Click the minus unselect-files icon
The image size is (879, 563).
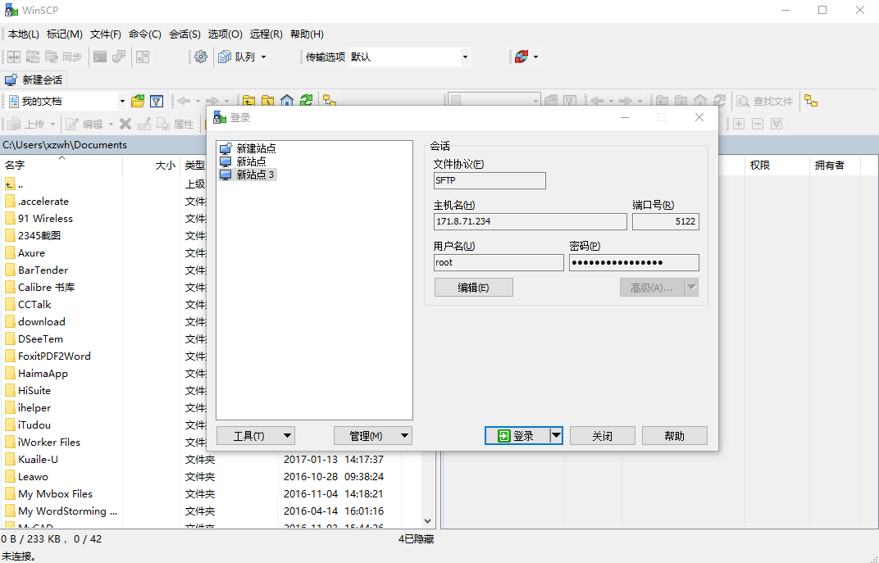758,124
